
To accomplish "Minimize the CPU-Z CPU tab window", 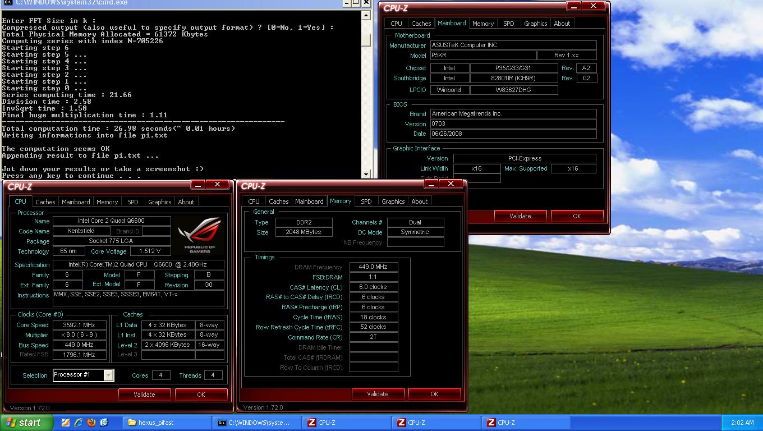I will pyautogui.click(x=197, y=185).
